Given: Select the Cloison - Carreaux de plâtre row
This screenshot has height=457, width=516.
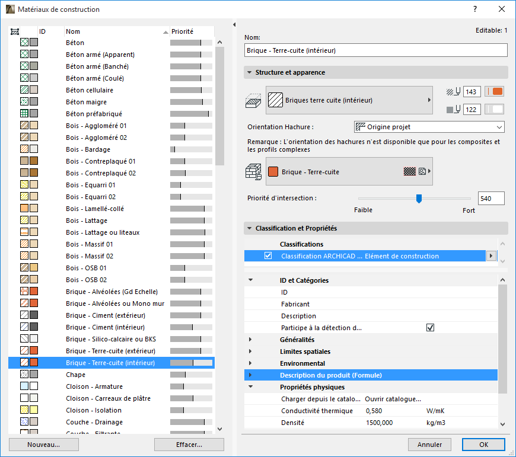Looking at the screenshot, I should (x=112, y=398).
